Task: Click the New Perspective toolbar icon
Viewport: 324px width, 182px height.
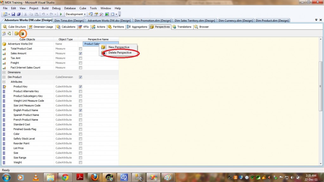Action: 16,33
